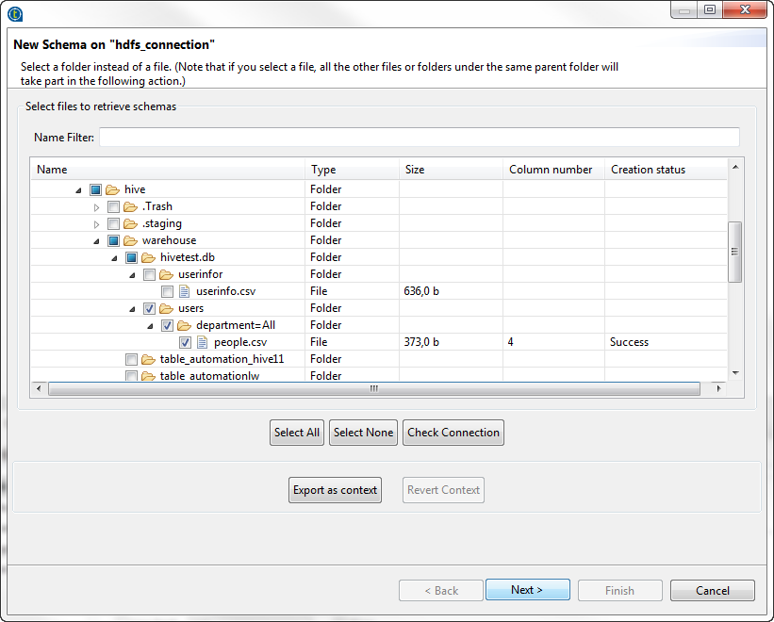Click the warehouse folder icon
Image resolution: width=774 pixels, height=622 pixels.
[130, 240]
